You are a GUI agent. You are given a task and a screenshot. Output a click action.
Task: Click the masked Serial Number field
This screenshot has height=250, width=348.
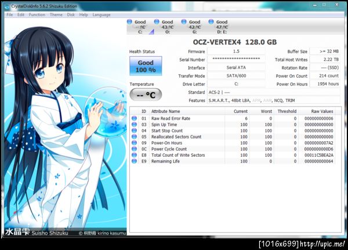point(236,60)
